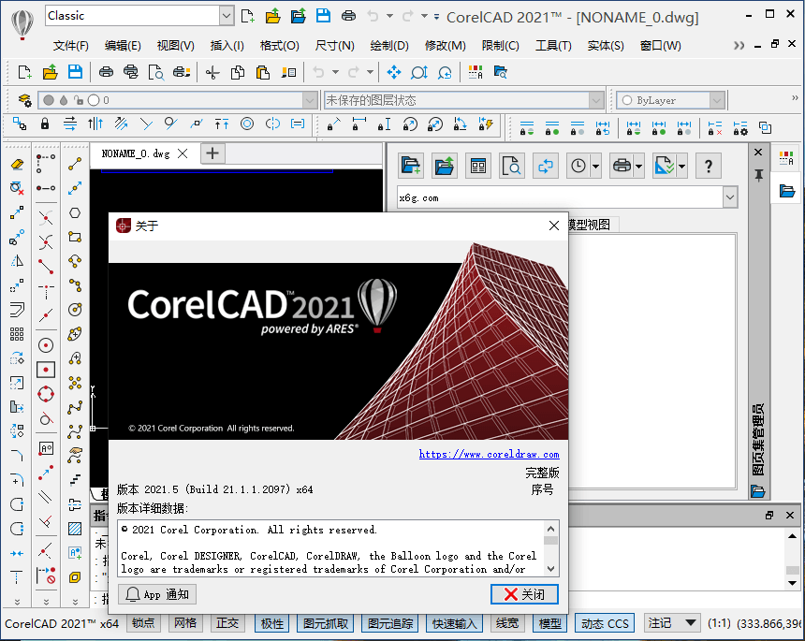Open the ByLayer line color selector
805x641 pixels.
[716, 100]
